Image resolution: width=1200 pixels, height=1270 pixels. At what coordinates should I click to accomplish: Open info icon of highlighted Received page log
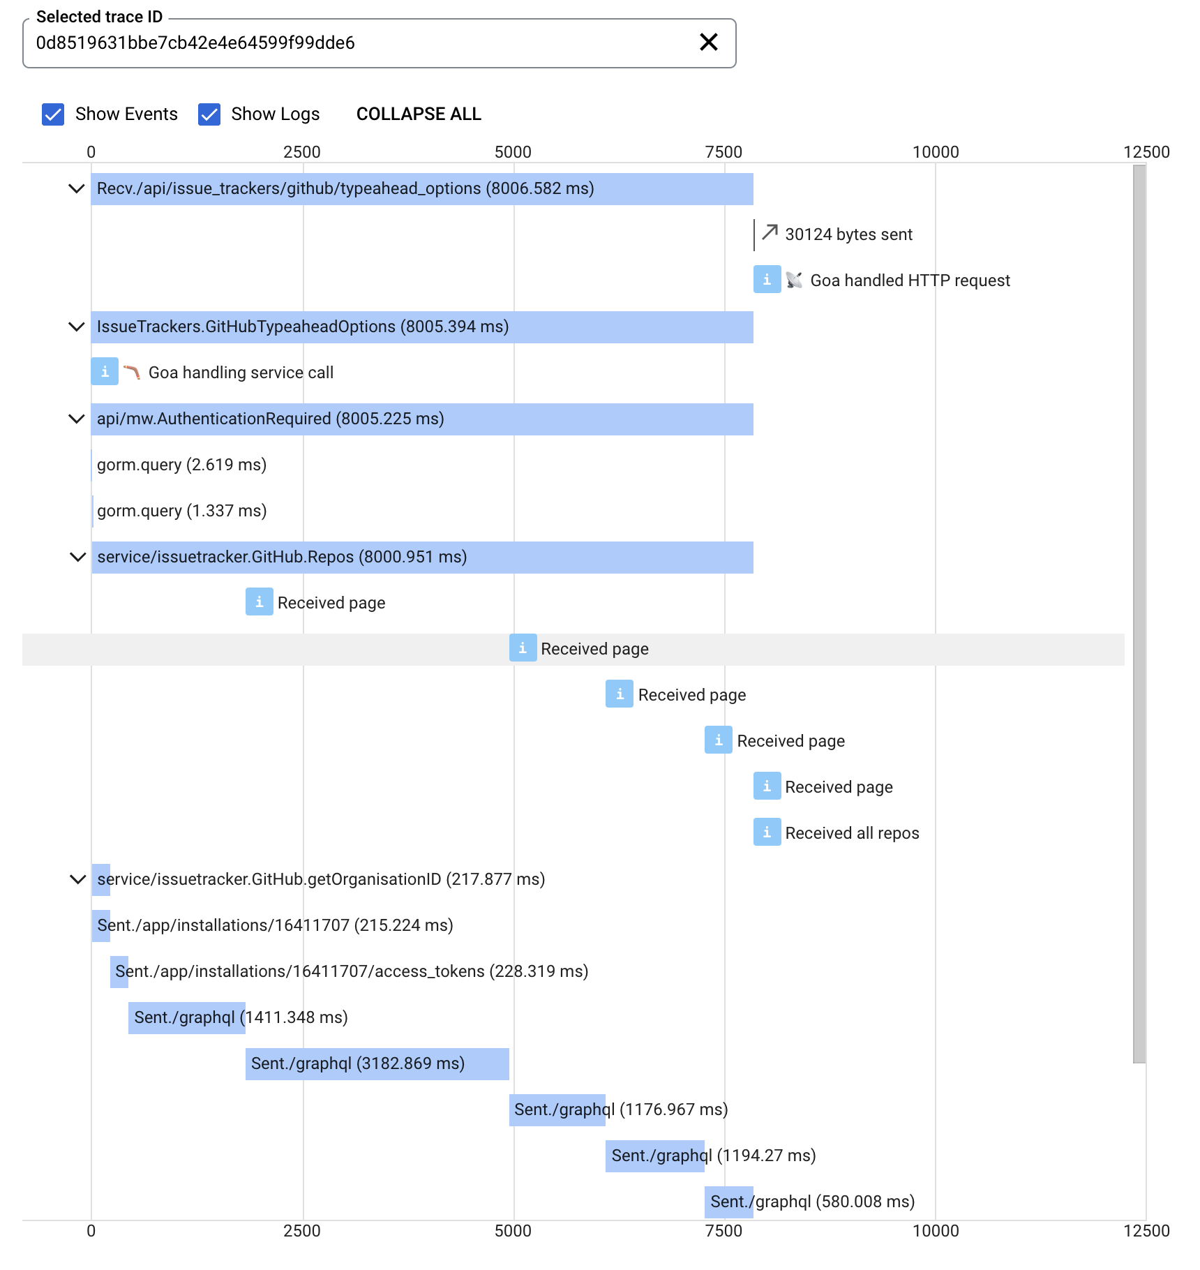coord(523,648)
